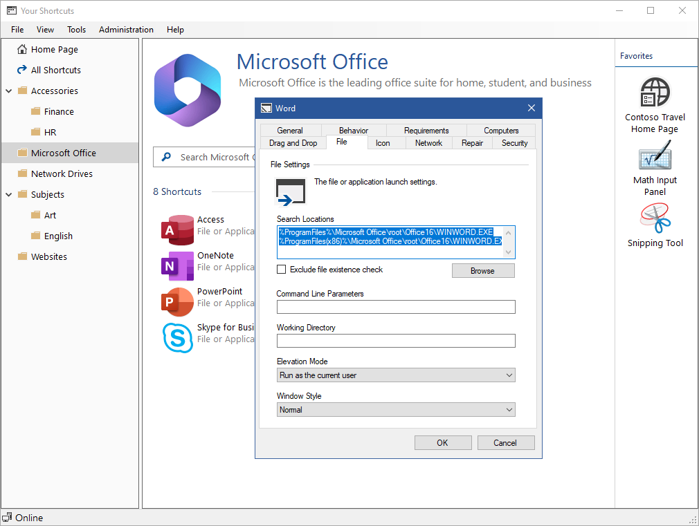
Task: Switch to the Requirements tab
Action: pyautogui.click(x=426, y=131)
